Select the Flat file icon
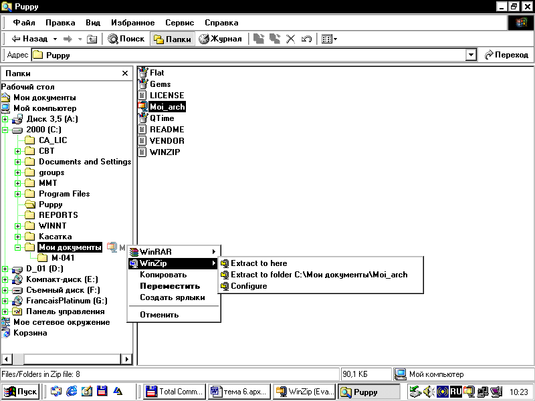Viewport: 535px width, 401px height. pyautogui.click(x=143, y=73)
